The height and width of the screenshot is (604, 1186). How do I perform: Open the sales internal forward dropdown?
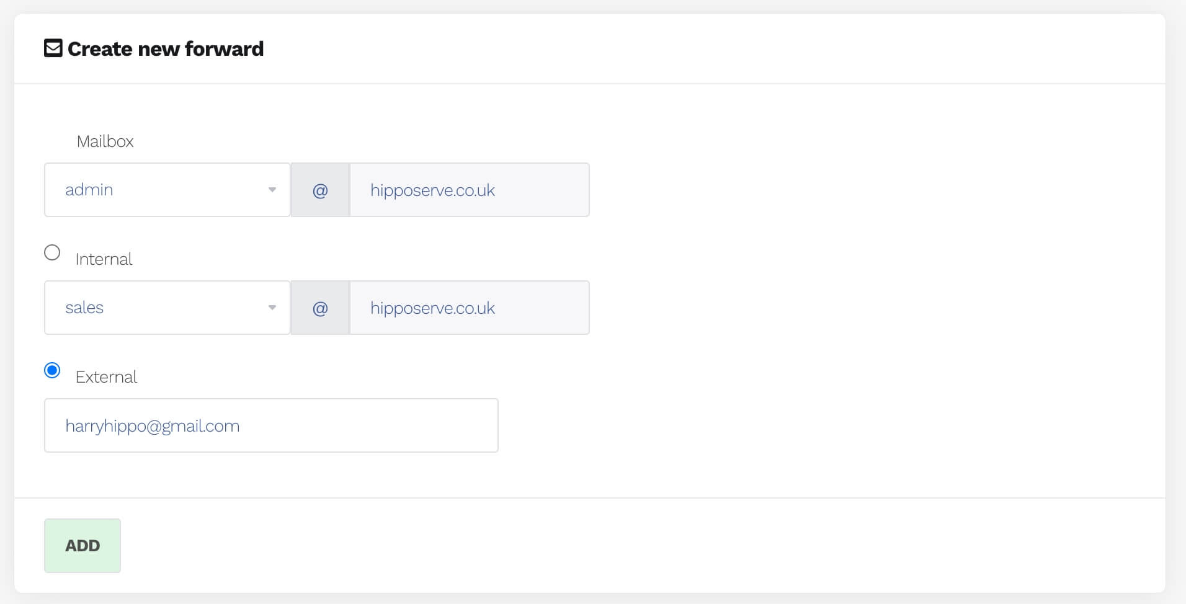[167, 308]
